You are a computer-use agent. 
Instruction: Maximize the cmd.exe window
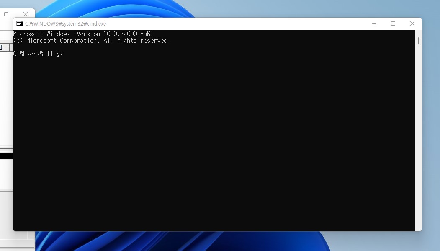393,23
